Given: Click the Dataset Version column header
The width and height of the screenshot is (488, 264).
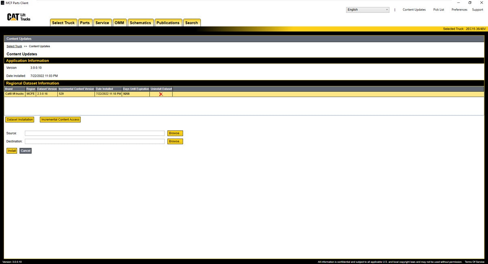Looking at the screenshot, I should pos(47,89).
